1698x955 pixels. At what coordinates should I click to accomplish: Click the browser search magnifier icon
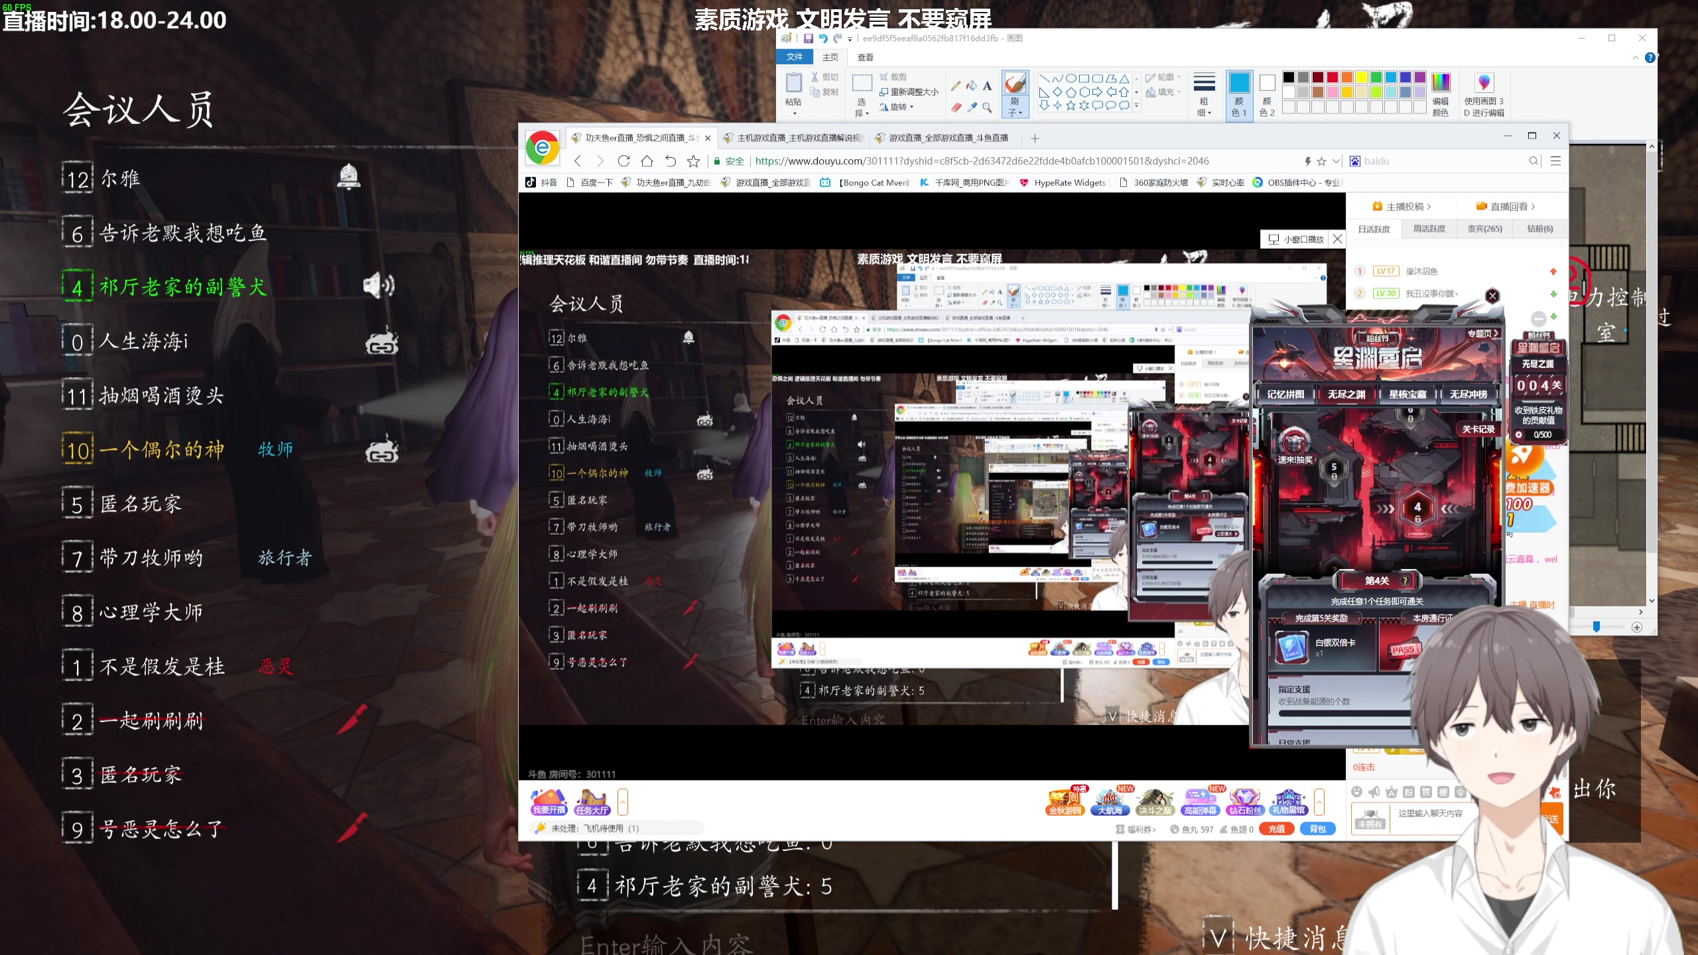point(1534,160)
